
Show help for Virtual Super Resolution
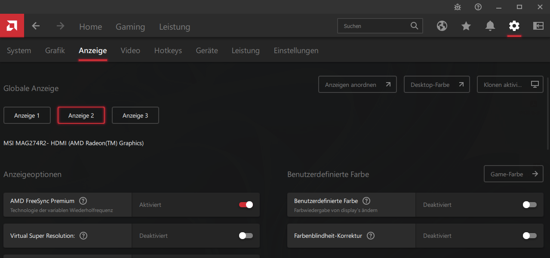click(x=84, y=236)
